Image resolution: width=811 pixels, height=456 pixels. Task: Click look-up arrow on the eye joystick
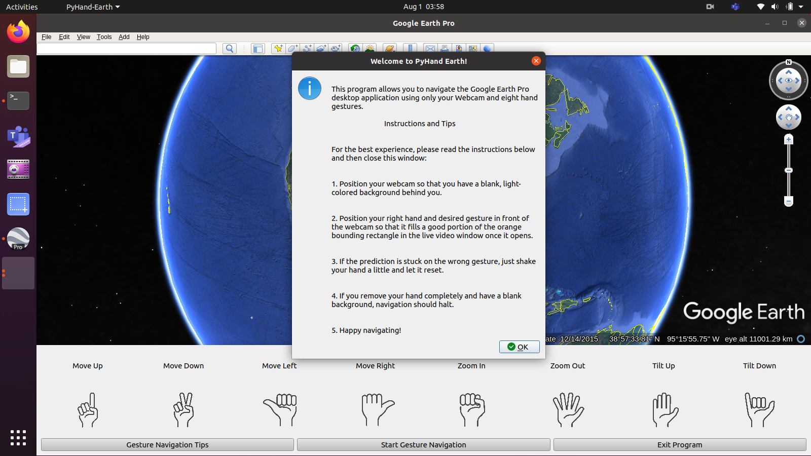789,72
